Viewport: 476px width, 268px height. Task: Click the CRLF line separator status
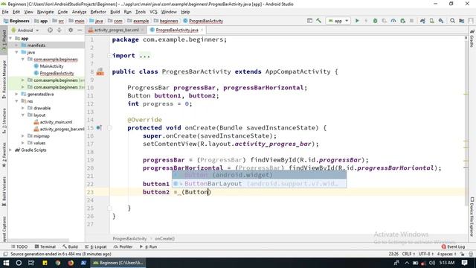click(408, 254)
